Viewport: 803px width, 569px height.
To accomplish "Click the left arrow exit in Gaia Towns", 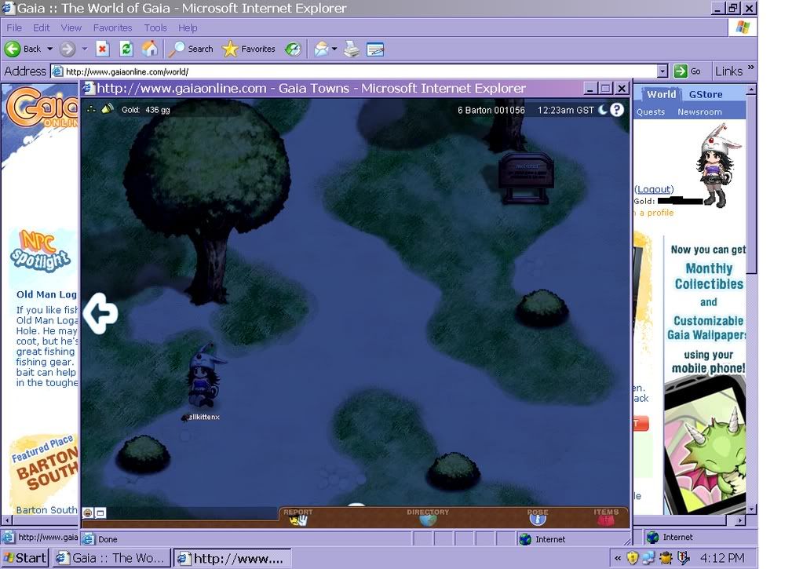I will pos(100,313).
